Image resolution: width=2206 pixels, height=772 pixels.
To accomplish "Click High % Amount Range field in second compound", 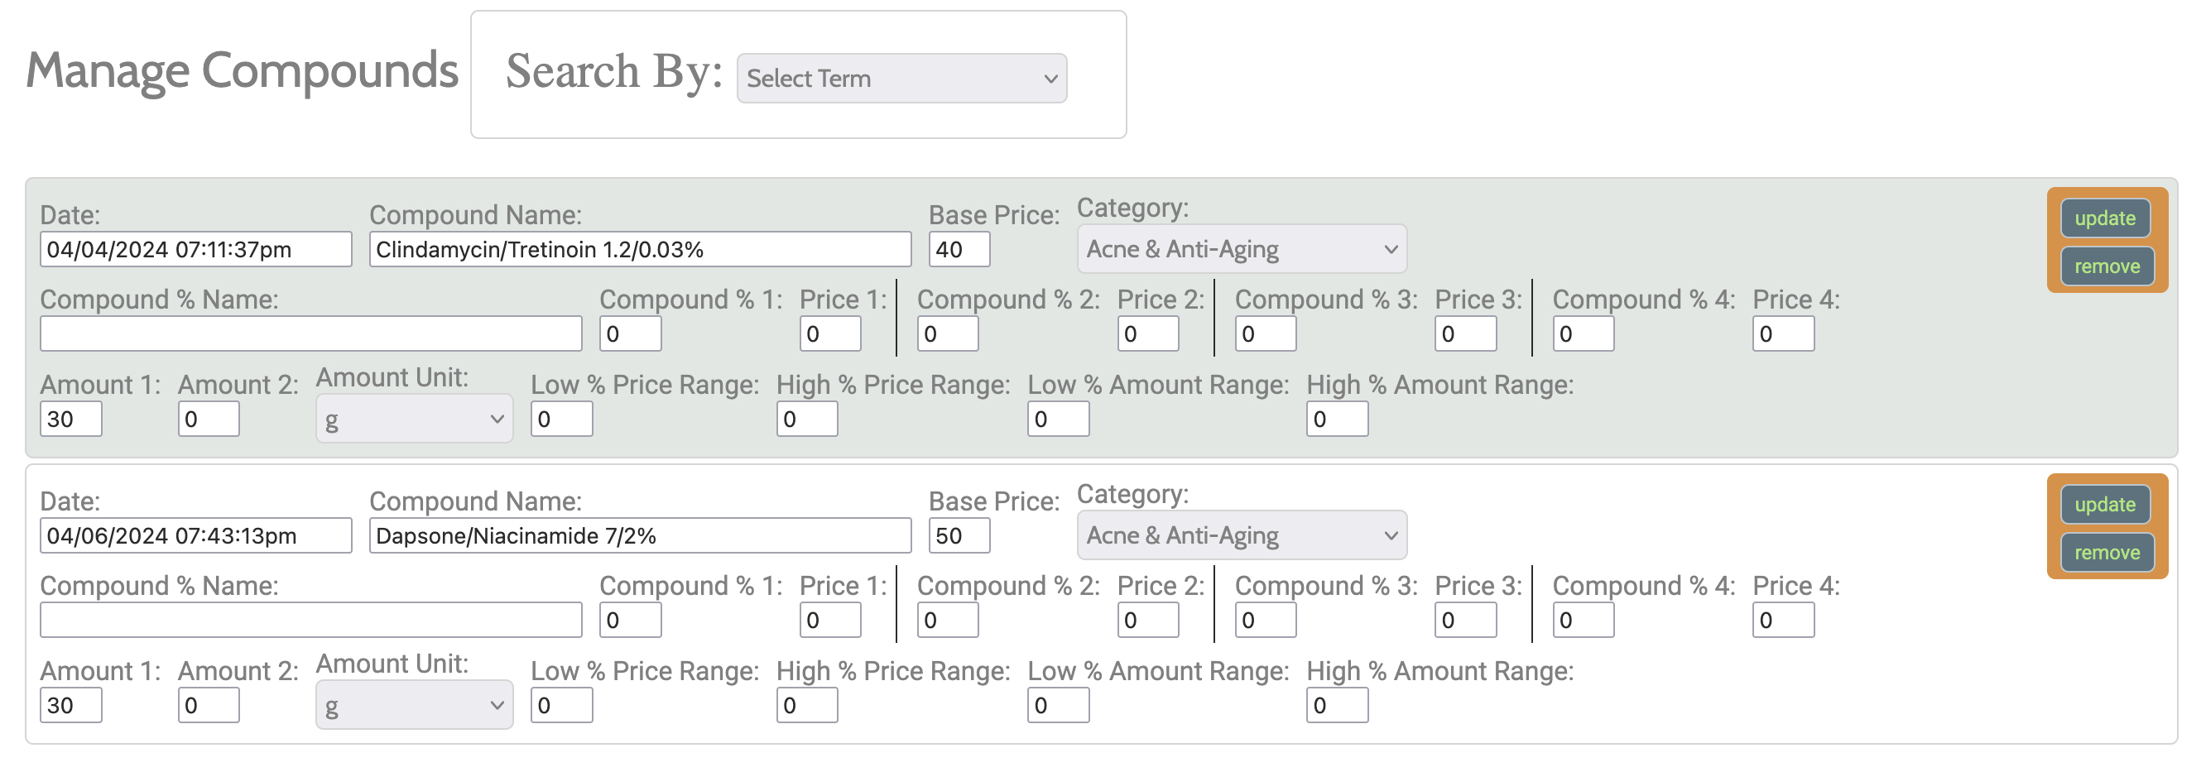I will pos(1336,705).
